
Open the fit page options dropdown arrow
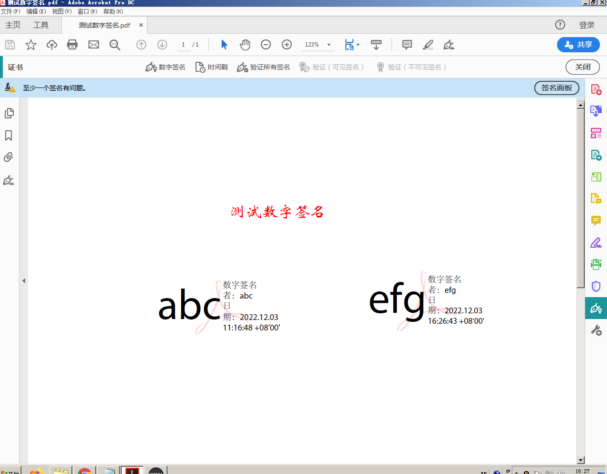coord(358,45)
